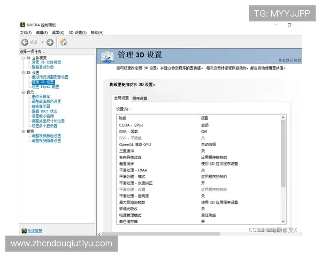
Task: Switch to the 程序设置 tab
Action: [x=140, y=99]
